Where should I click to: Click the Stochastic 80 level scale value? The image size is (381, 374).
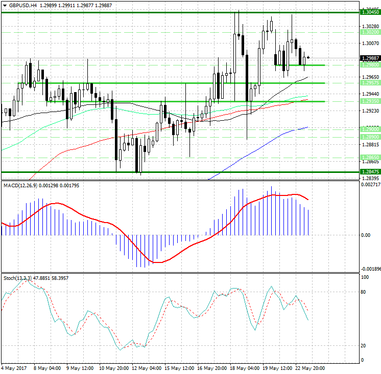pos(364,292)
